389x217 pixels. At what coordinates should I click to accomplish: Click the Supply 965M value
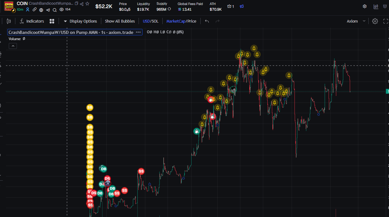coord(161,9)
